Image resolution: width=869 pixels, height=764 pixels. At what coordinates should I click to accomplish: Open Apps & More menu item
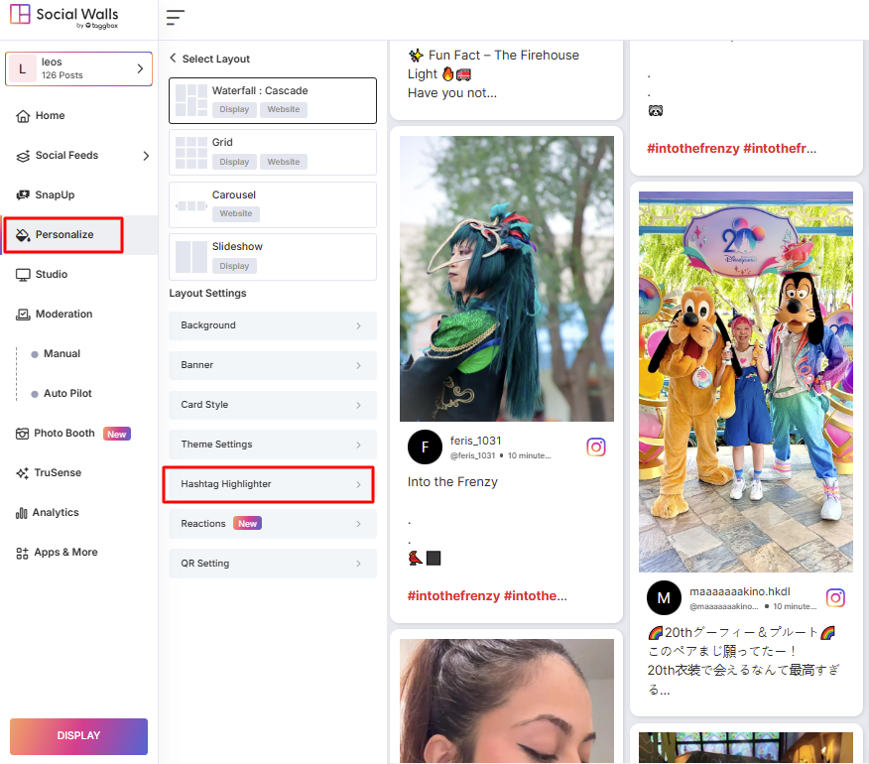tap(65, 553)
